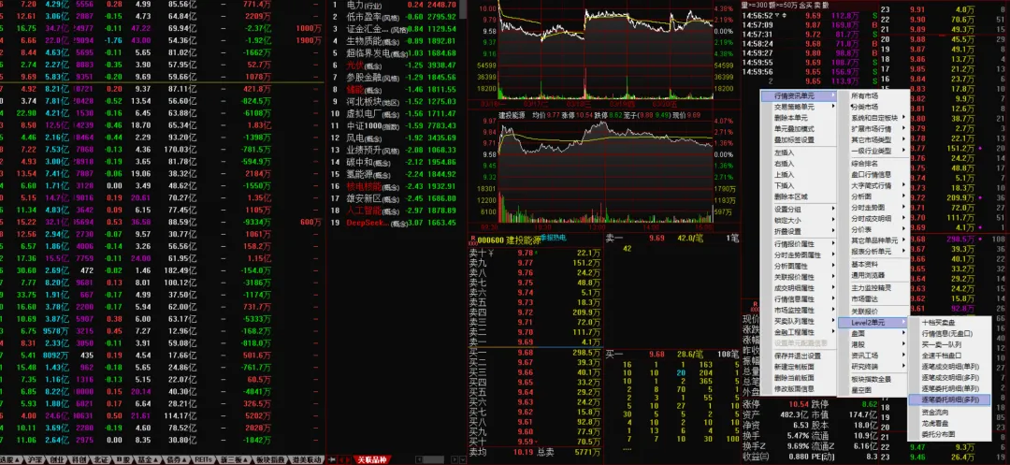Viewport: 1010px width, 465px height.
Task: Choose 删除本单元 from context menu
Action: click(x=799, y=118)
